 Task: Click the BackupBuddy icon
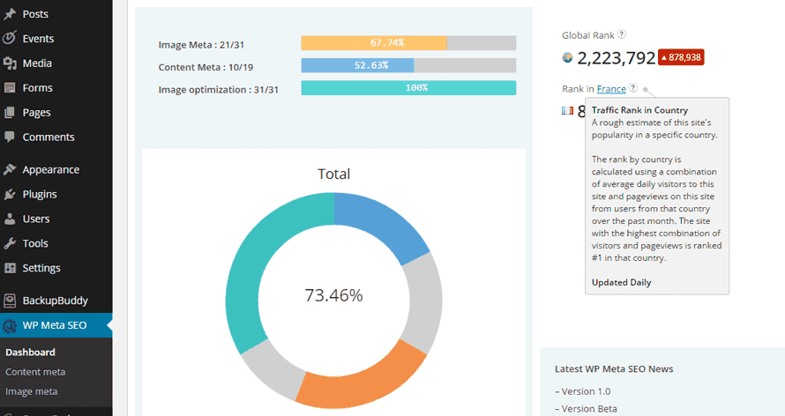coord(10,301)
